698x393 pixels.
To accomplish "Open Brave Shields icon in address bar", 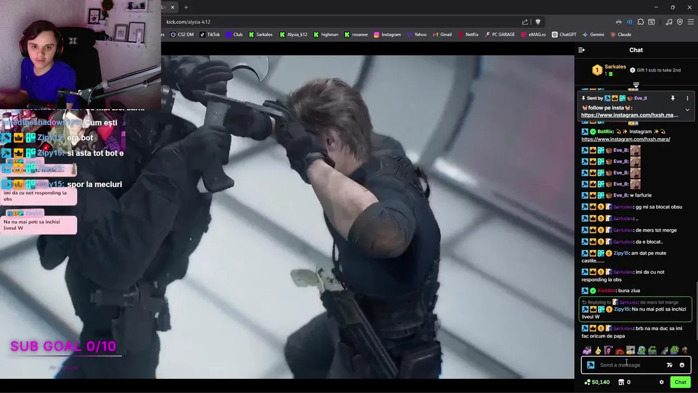I will coord(538,22).
